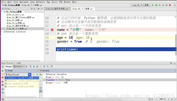Open hm_01_hello.py in the project tree

[x=16, y=15]
